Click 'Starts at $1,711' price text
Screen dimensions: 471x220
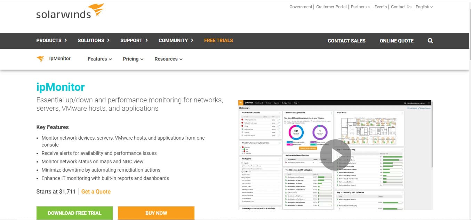pyautogui.click(x=56, y=191)
